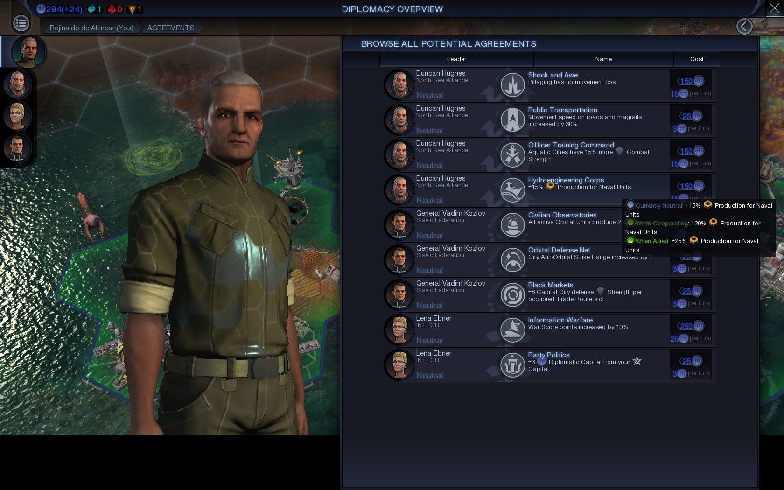
Task: Sort agreements by Cost column
Action: (x=697, y=59)
